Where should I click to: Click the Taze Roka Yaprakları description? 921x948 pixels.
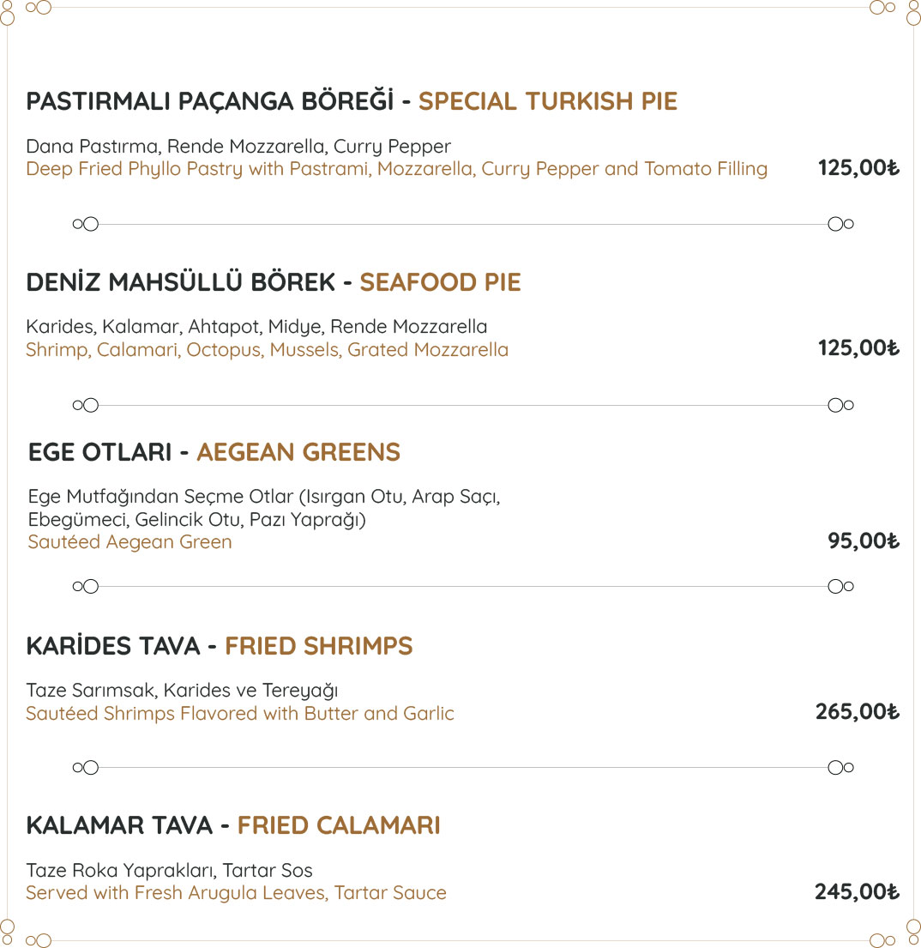coord(169,870)
